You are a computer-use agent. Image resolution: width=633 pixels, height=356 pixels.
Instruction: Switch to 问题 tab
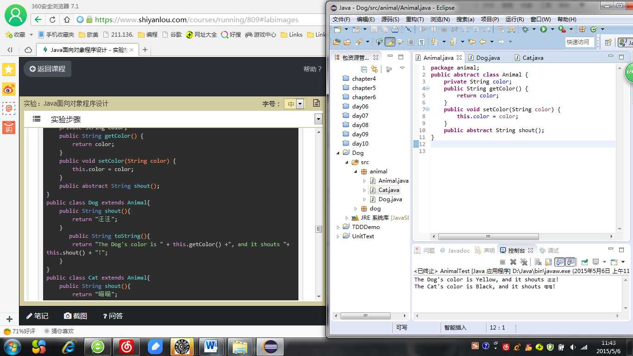(x=424, y=250)
